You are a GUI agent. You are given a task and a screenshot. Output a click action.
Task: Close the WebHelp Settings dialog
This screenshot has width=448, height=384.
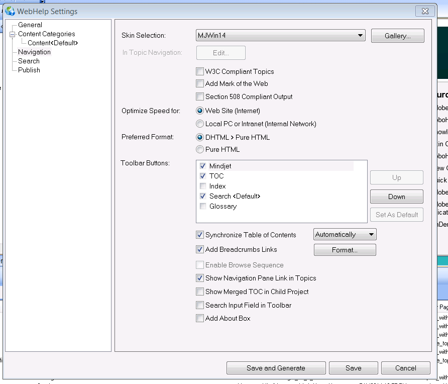pyautogui.click(x=425, y=11)
